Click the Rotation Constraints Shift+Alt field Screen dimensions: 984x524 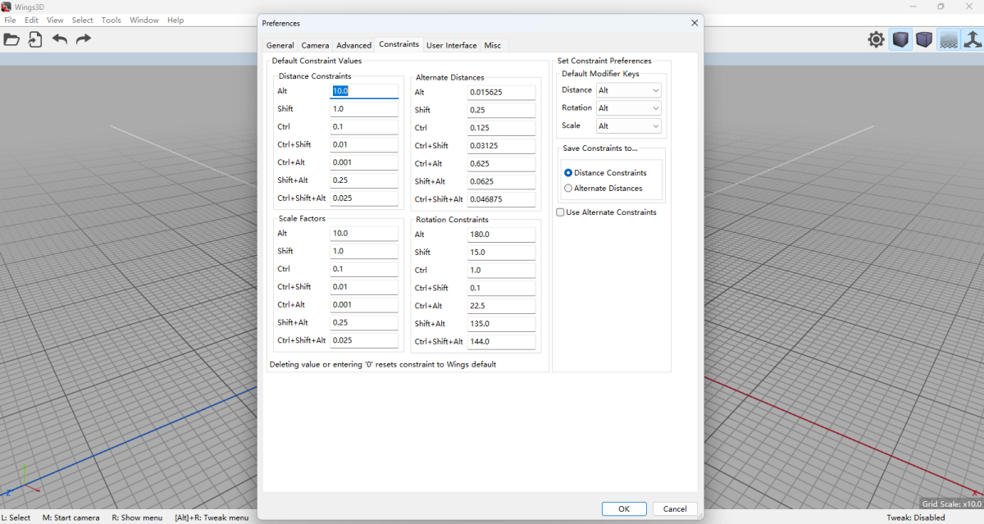[x=501, y=324]
